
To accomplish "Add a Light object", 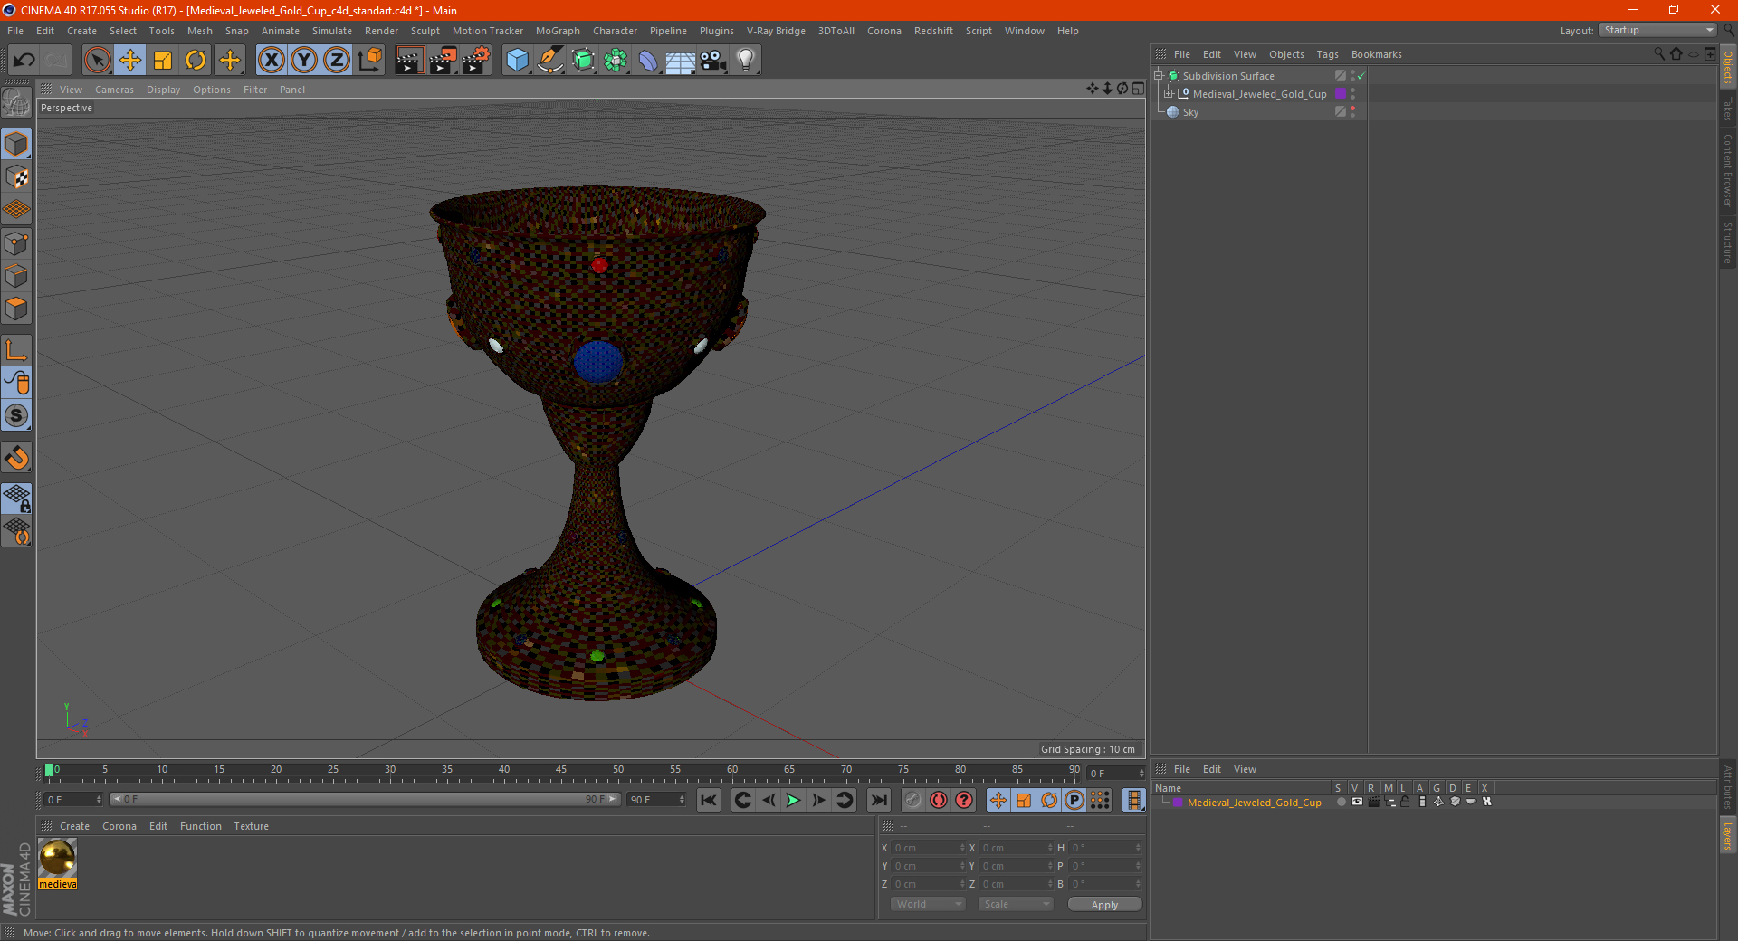I will [x=746, y=61].
